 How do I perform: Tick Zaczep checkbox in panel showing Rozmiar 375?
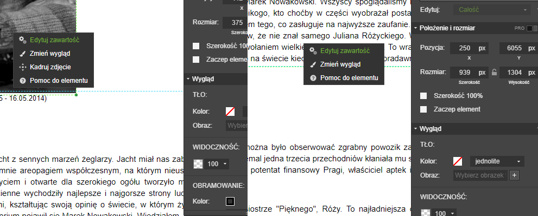point(196,59)
